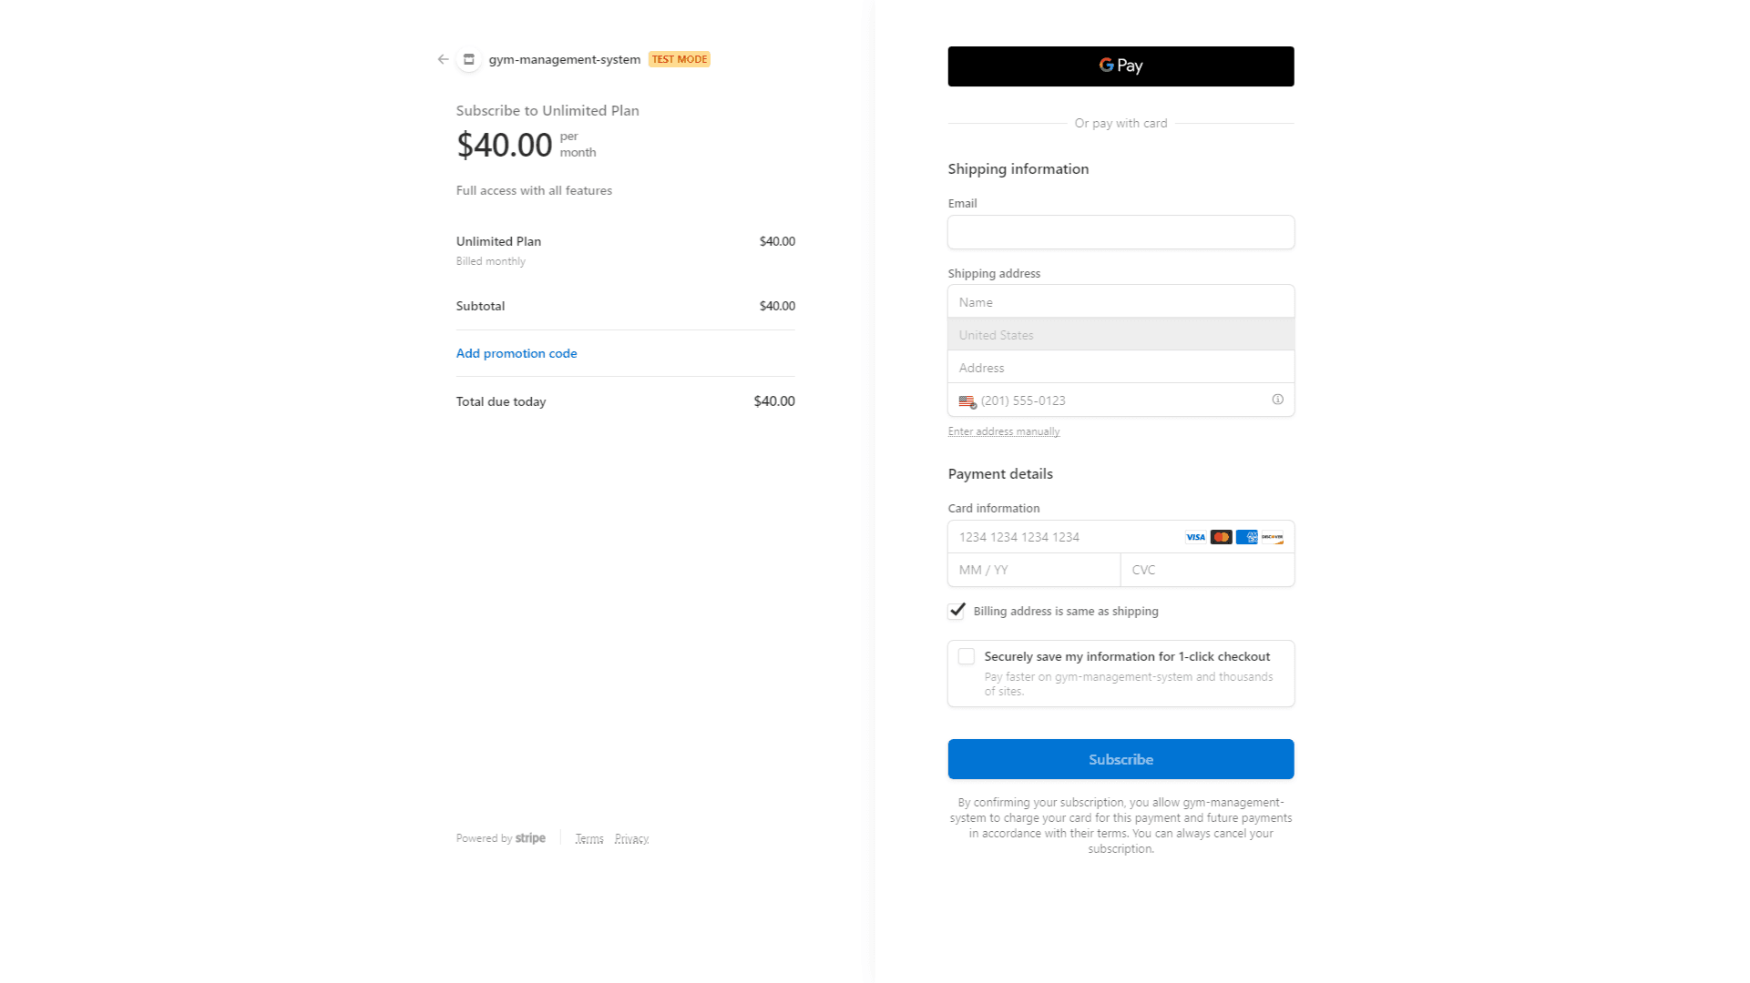Viewport: 1750px width, 983px height.
Task: Open the United States country selector
Action: 1121,334
